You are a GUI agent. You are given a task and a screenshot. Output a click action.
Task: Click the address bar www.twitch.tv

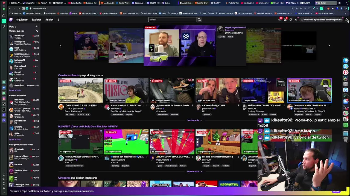tap(40, 8)
